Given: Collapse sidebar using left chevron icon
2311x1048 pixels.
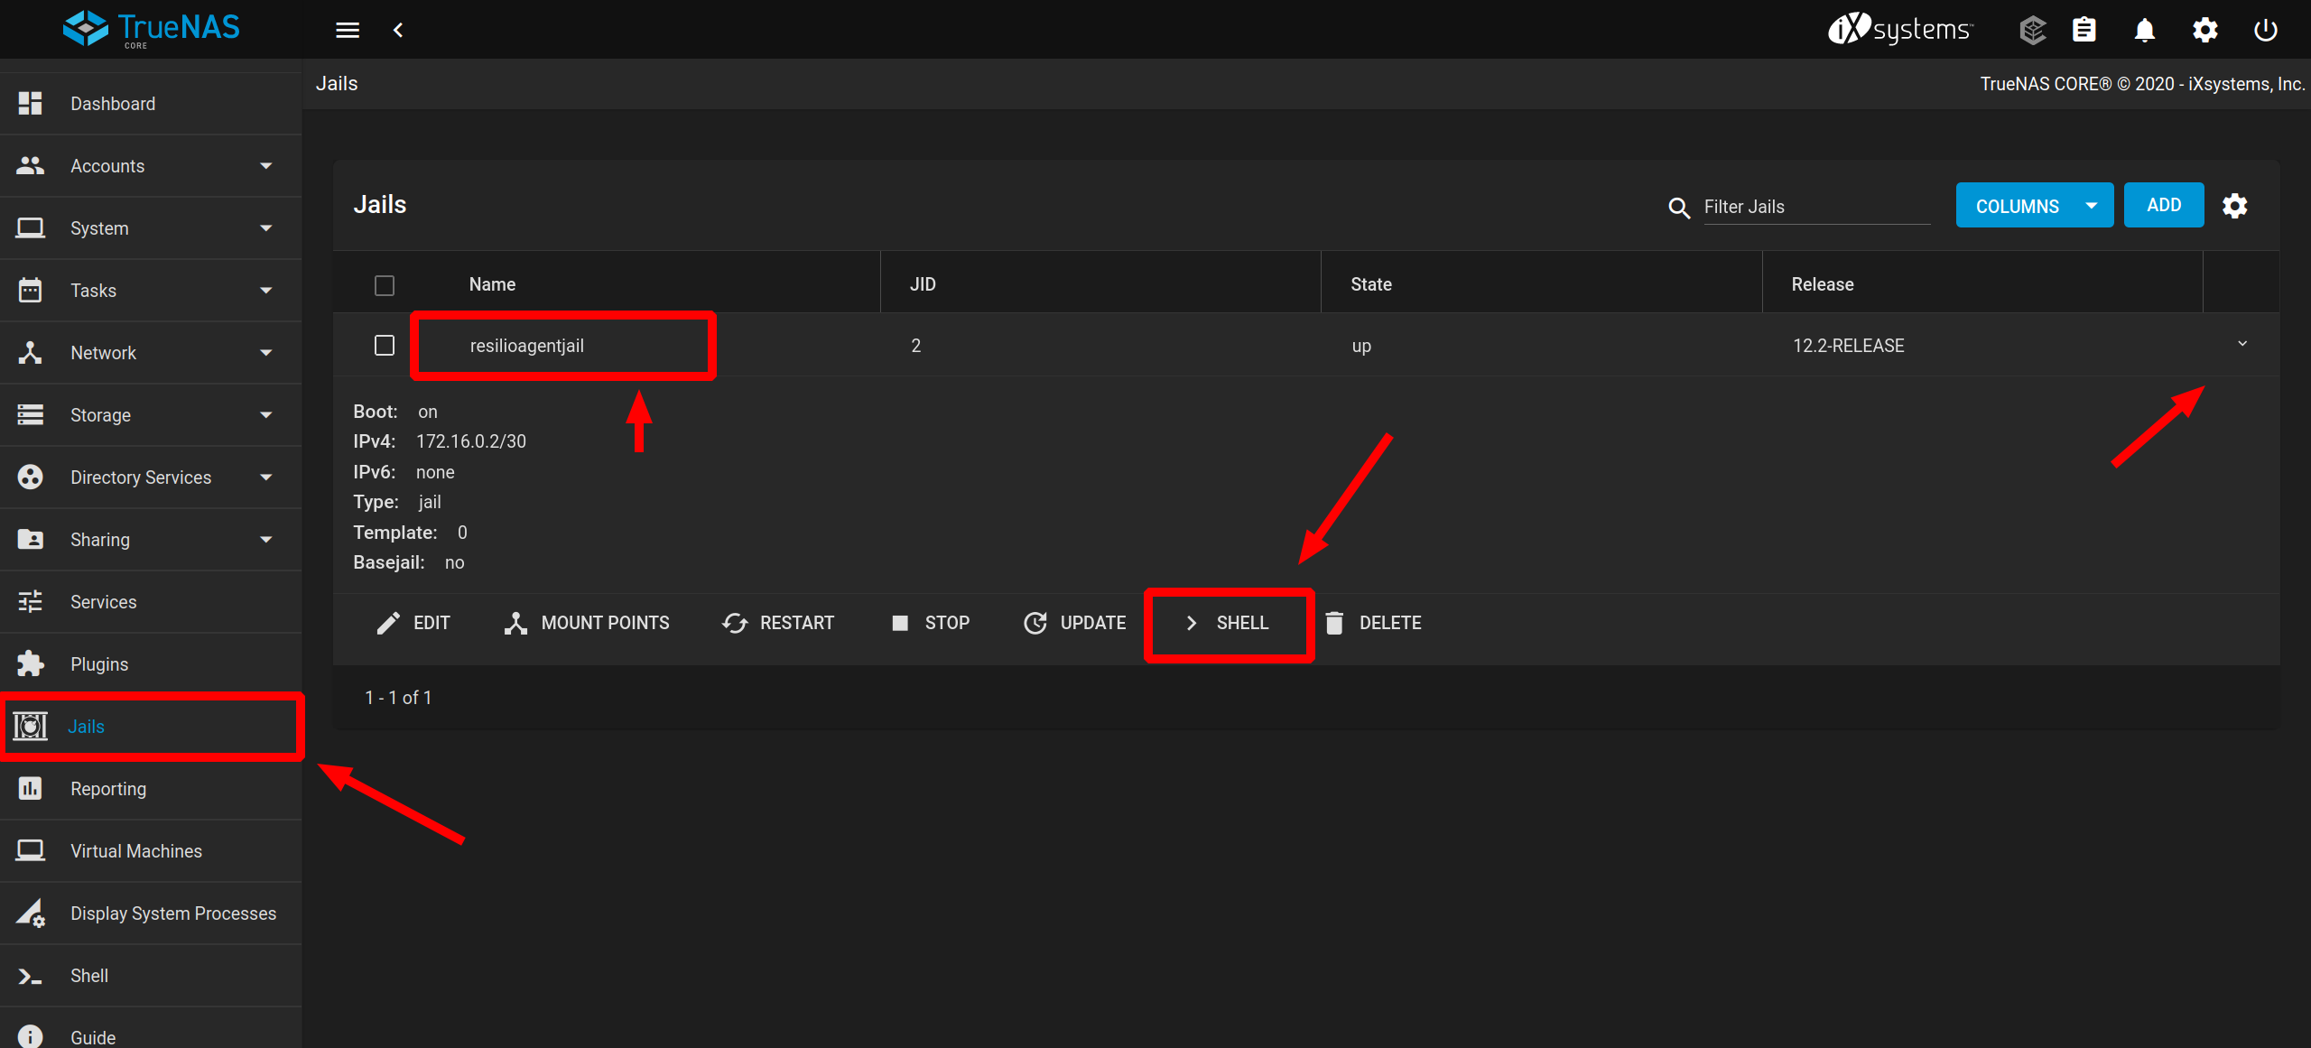Looking at the screenshot, I should tap(398, 30).
